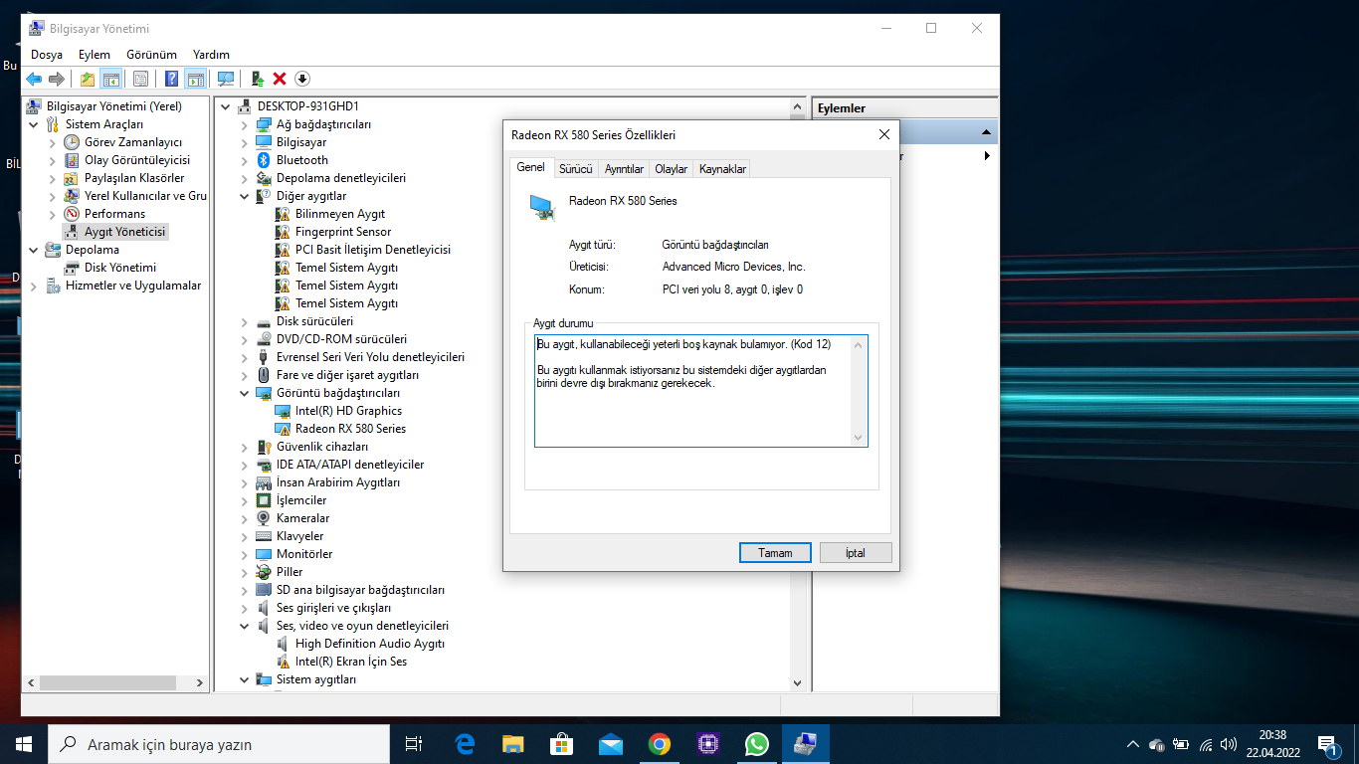1359x764 pixels.
Task: Collapse the Depolama node in left tree
Action: 33,250
